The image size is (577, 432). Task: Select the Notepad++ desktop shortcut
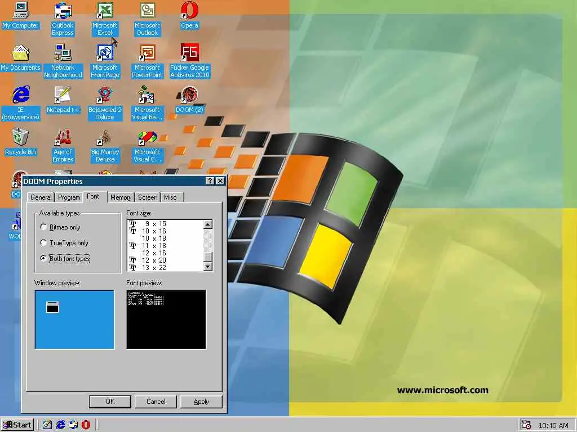point(63,100)
